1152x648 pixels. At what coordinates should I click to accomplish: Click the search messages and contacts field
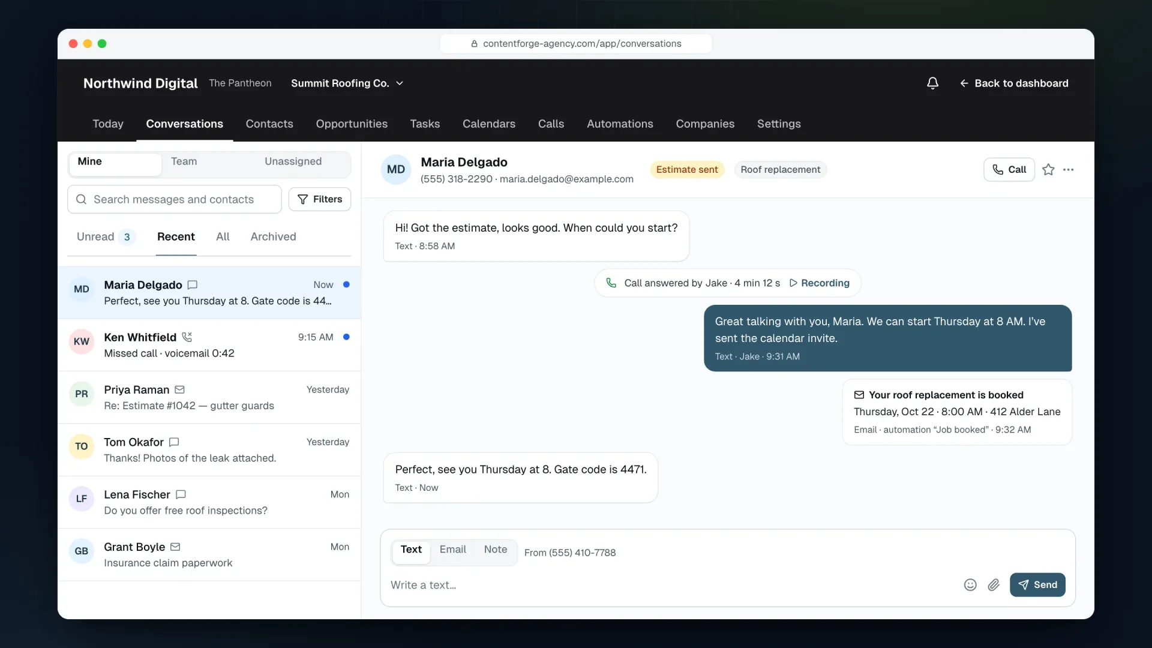pos(175,199)
